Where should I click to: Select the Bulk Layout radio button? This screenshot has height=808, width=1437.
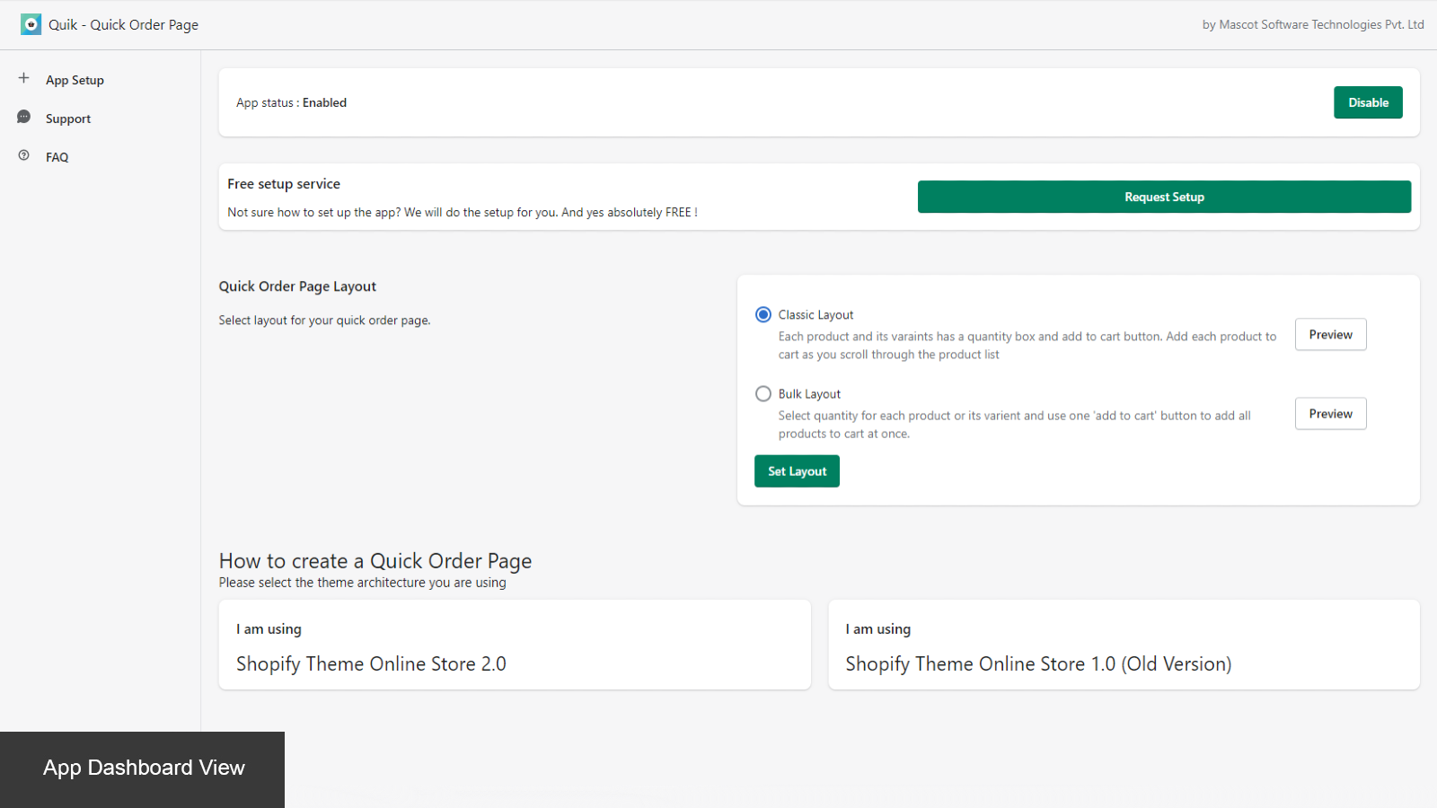[763, 393]
